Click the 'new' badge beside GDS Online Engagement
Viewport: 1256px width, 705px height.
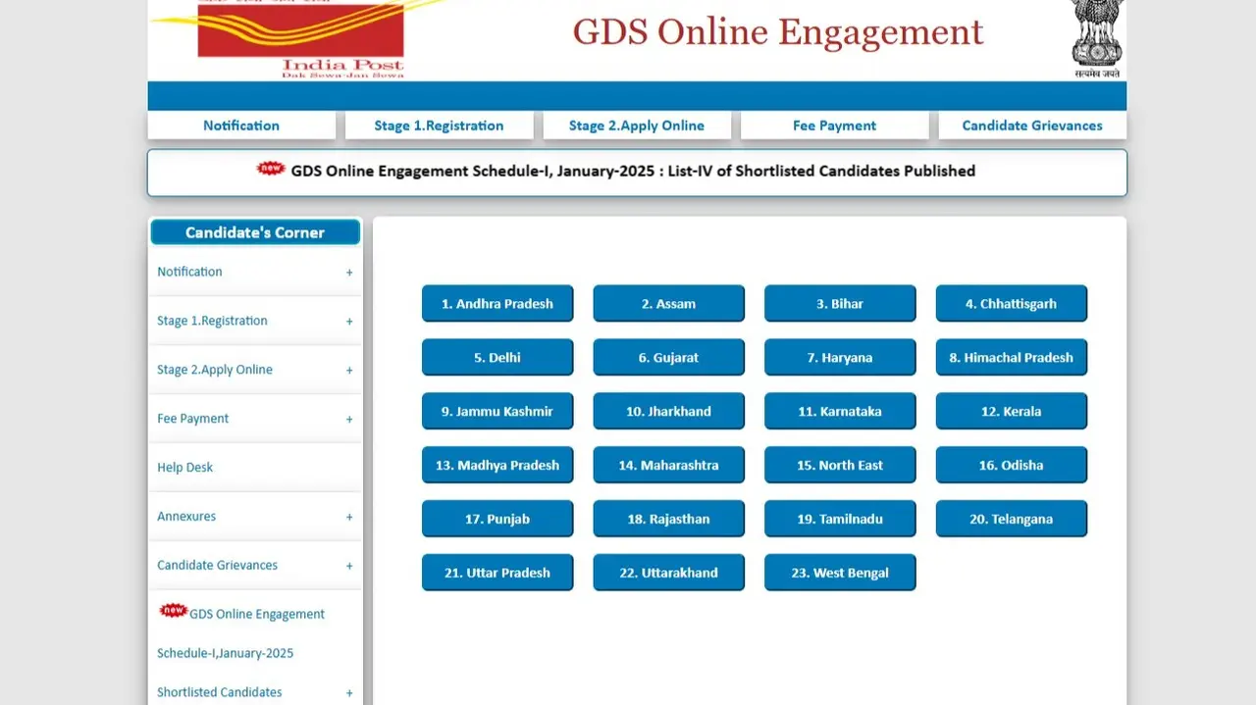click(171, 608)
